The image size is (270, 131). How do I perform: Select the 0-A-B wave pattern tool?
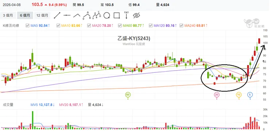[87, 15]
